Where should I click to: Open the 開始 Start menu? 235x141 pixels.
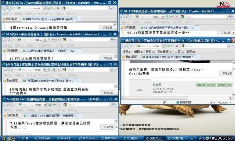[10, 138]
